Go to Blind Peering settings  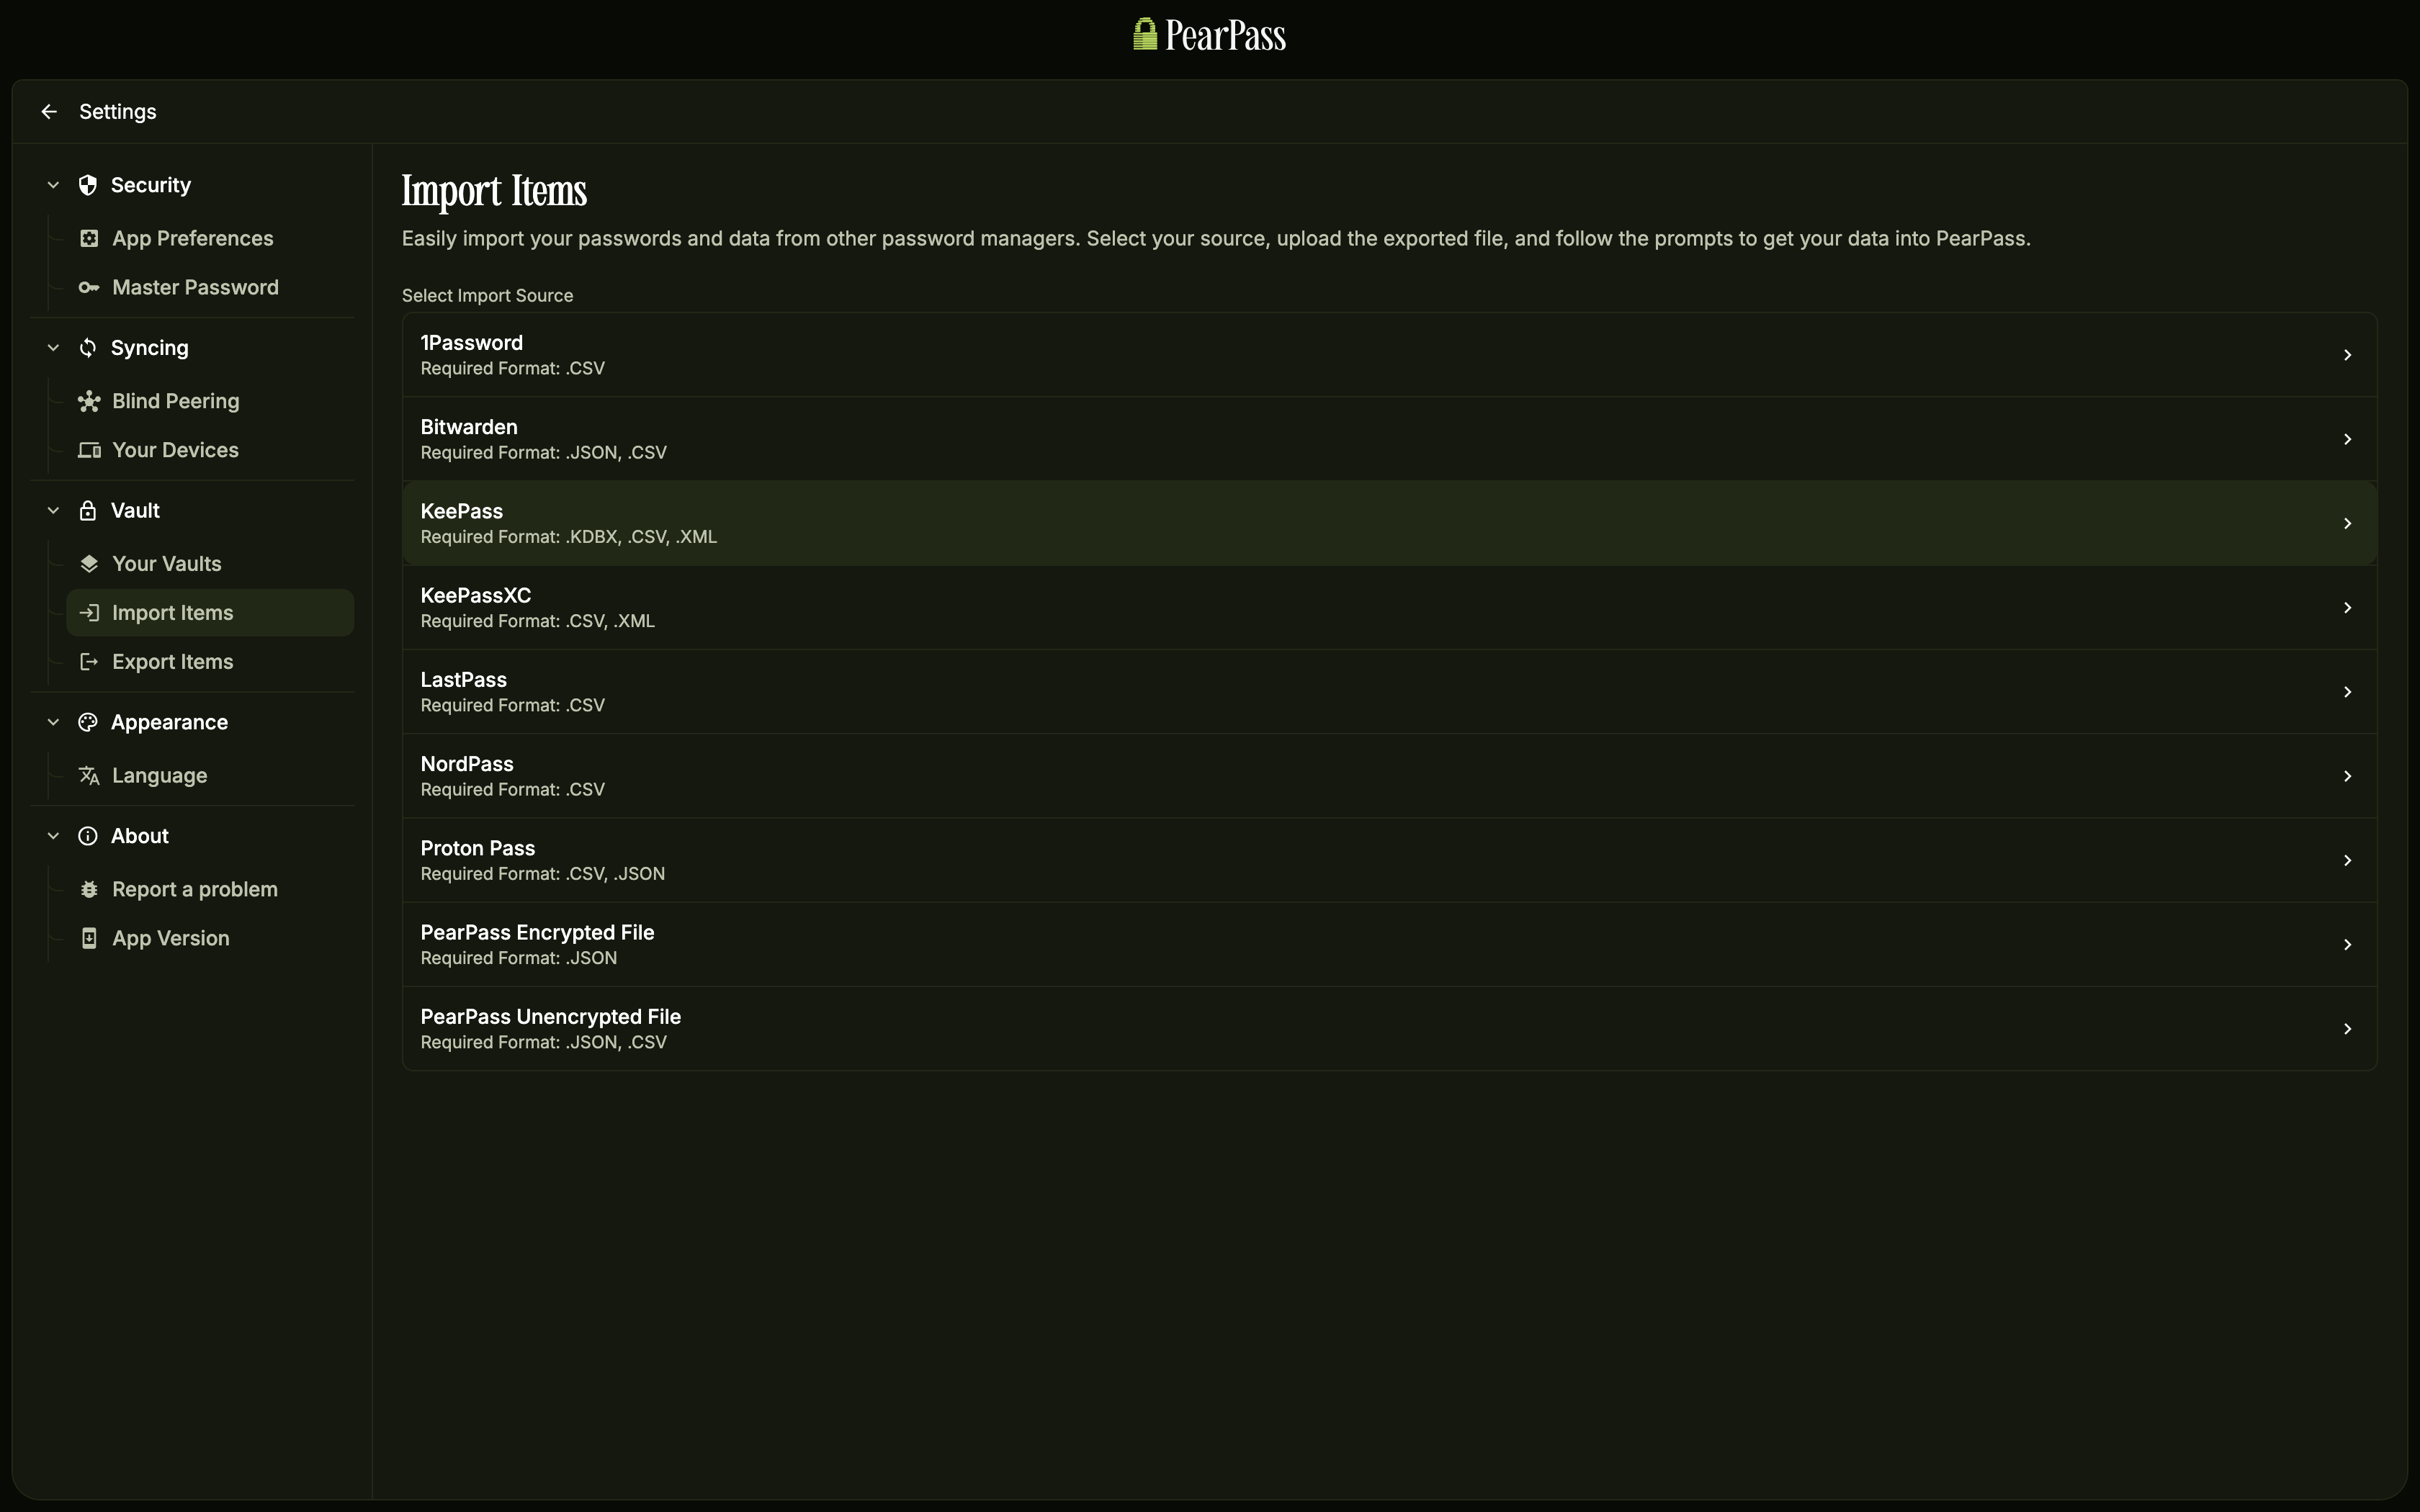click(x=210, y=401)
